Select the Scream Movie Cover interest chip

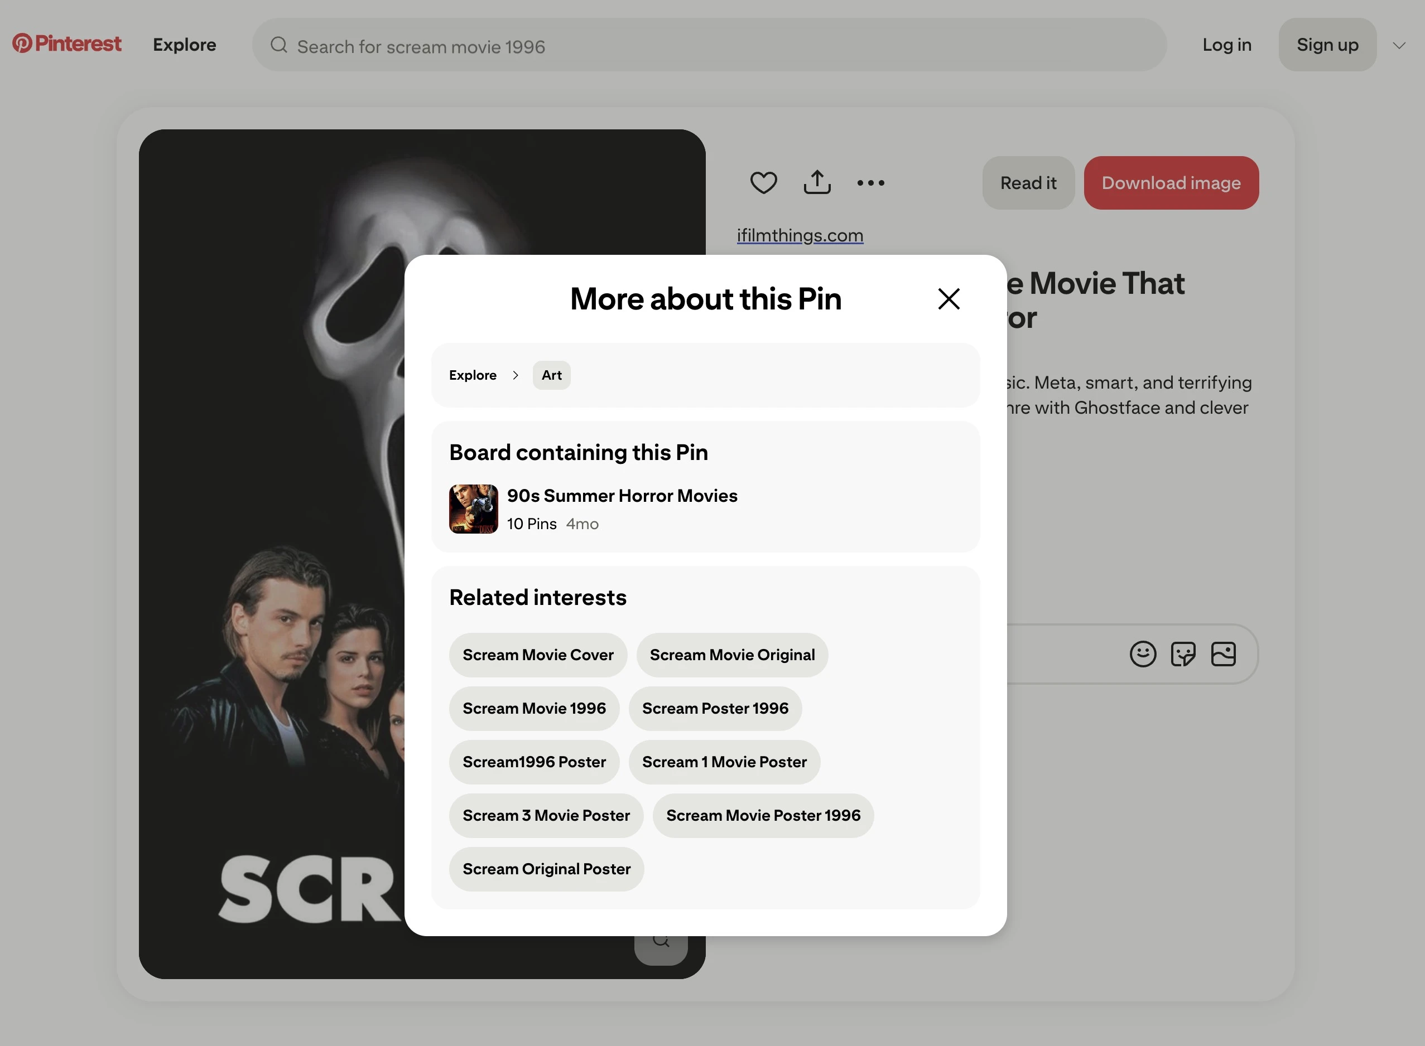coord(537,655)
